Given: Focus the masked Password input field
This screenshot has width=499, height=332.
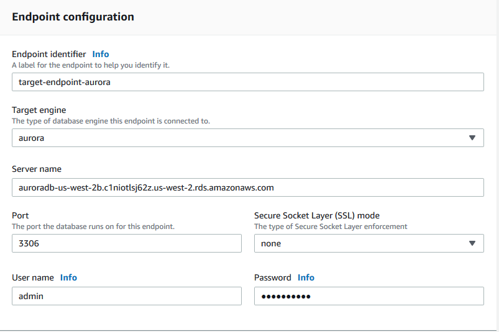Looking at the screenshot, I should [369, 296].
